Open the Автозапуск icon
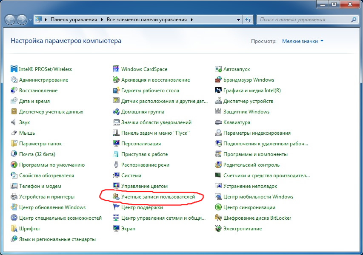 tap(218, 69)
